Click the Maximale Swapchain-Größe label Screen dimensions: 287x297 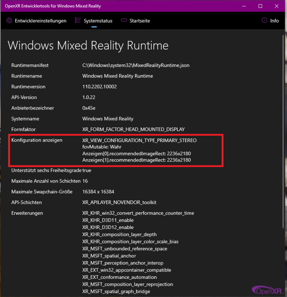[x=42, y=192]
